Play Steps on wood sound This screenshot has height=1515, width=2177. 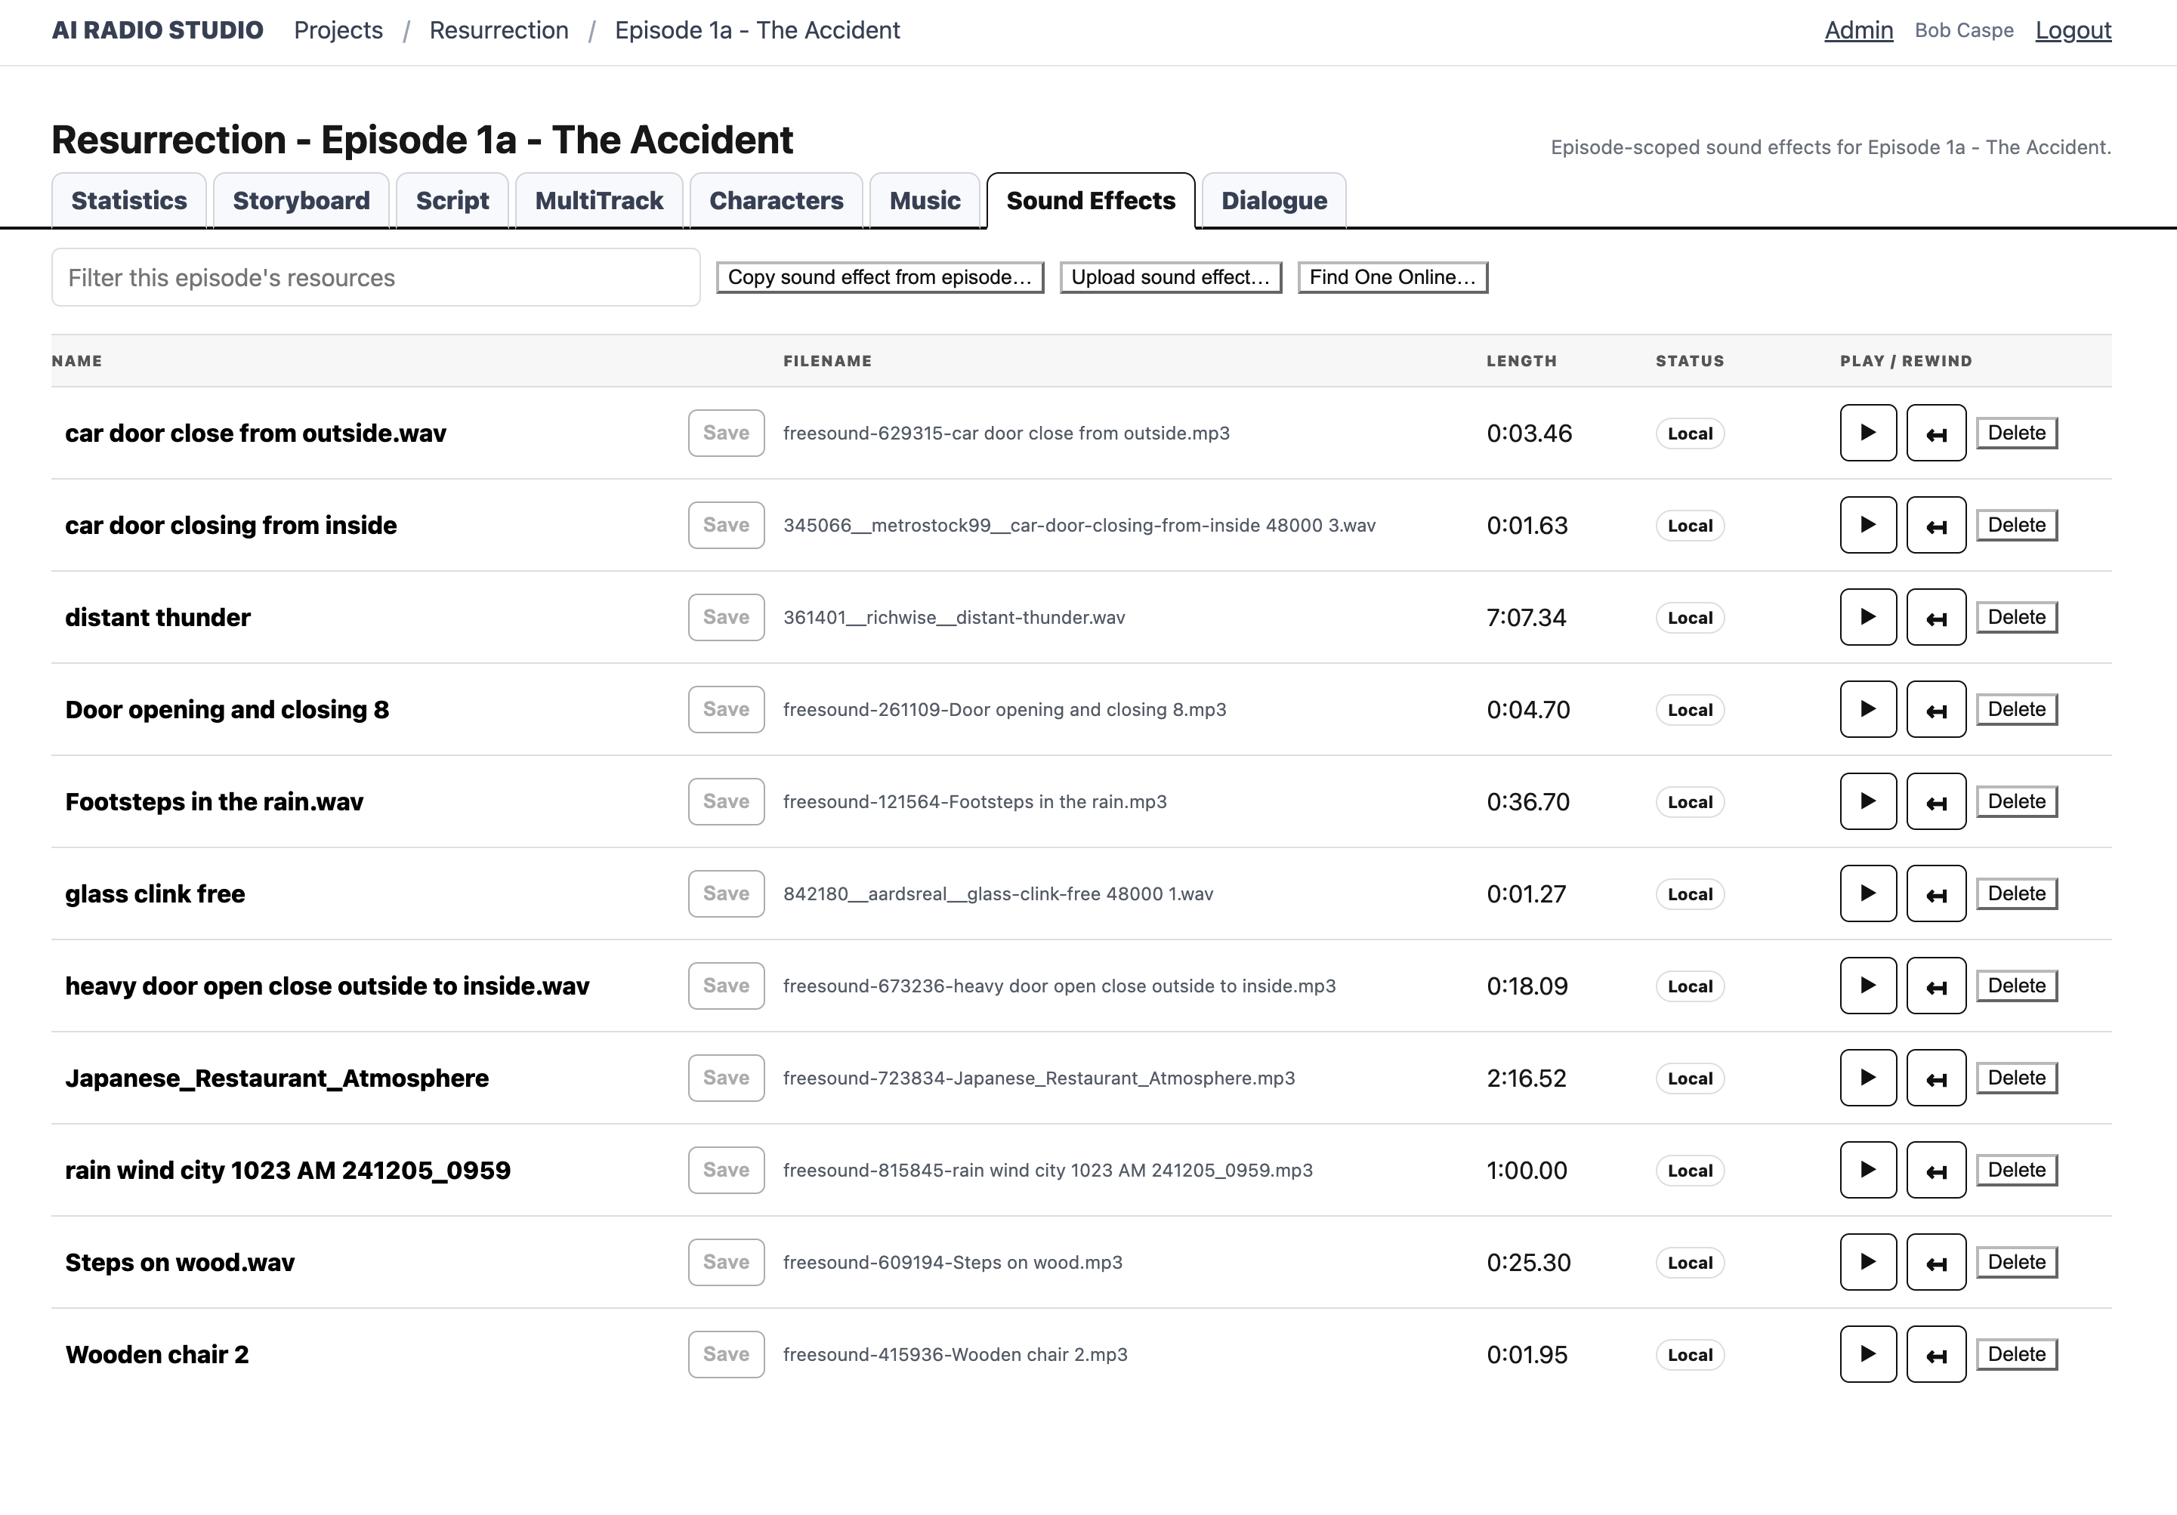point(1868,1262)
